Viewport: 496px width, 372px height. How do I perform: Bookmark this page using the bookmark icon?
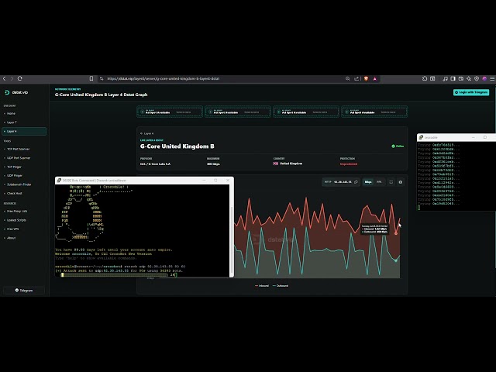[91, 78]
